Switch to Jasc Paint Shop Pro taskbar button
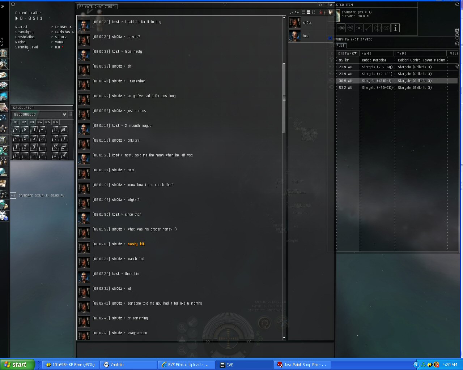This screenshot has height=370, width=463. click(x=302, y=365)
